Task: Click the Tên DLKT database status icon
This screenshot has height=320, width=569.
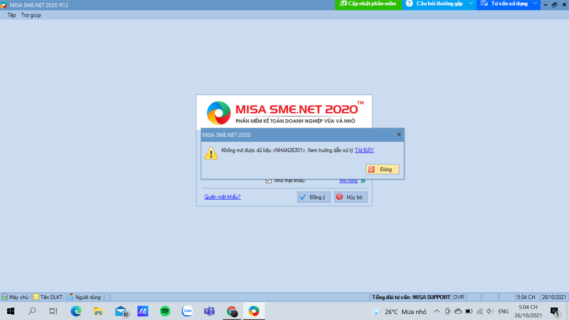Action: pos(36,297)
